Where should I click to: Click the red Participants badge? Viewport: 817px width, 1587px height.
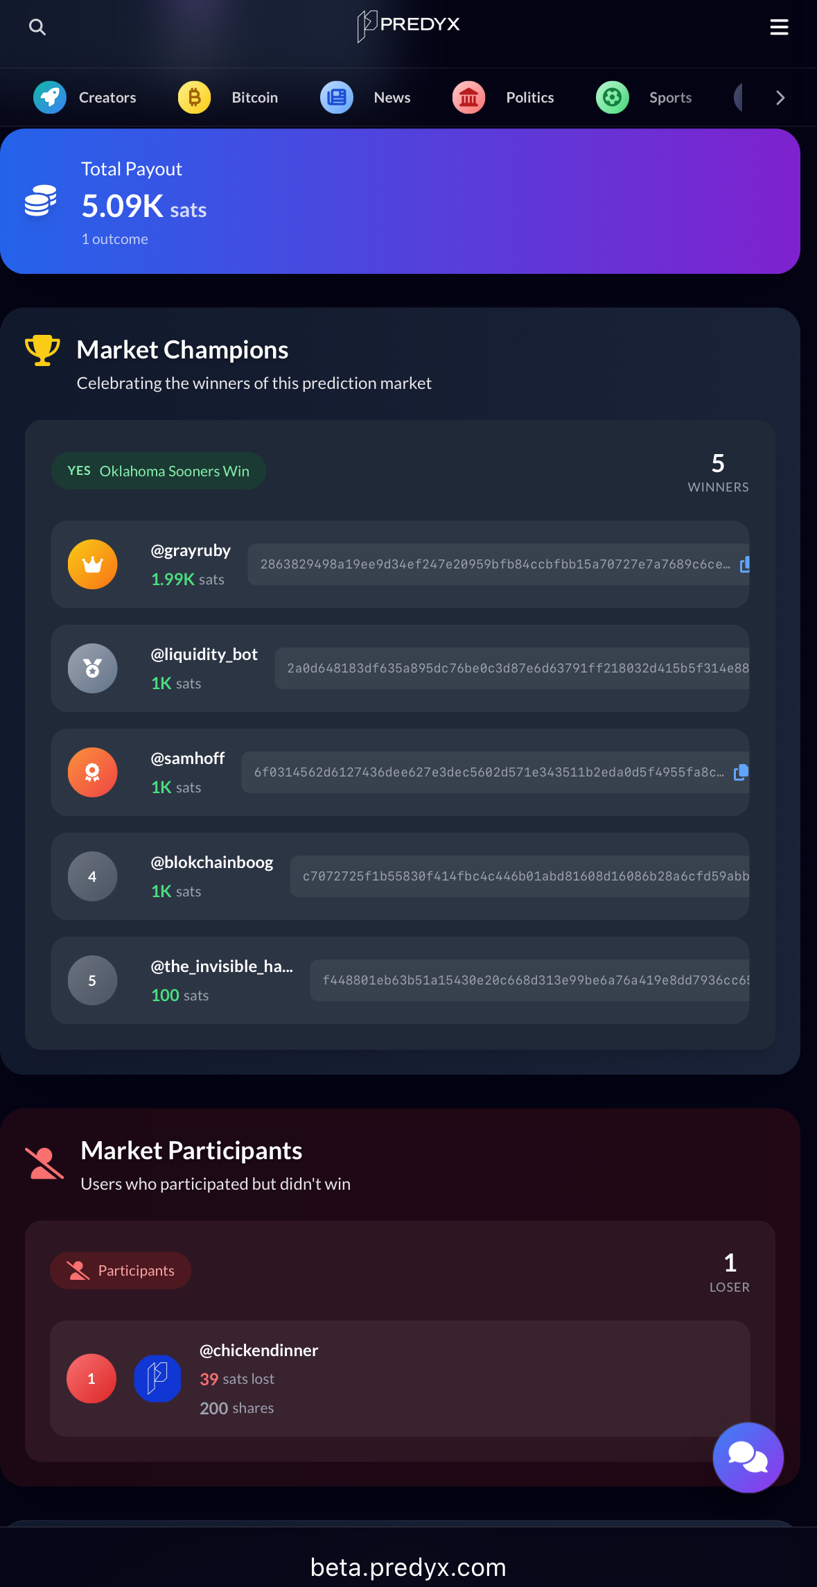click(121, 1270)
